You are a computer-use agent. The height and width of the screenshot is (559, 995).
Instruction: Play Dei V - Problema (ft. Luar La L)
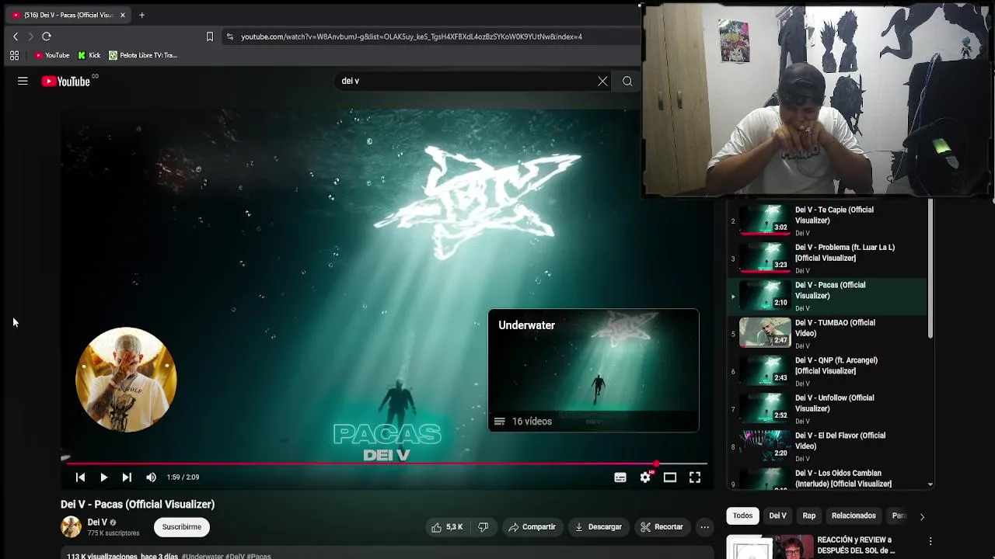(827, 258)
